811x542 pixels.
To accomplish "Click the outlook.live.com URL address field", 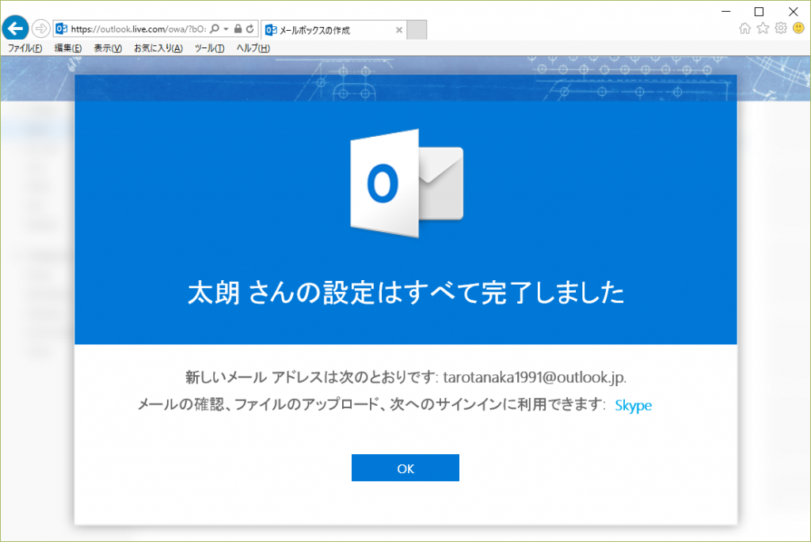I will (x=138, y=29).
